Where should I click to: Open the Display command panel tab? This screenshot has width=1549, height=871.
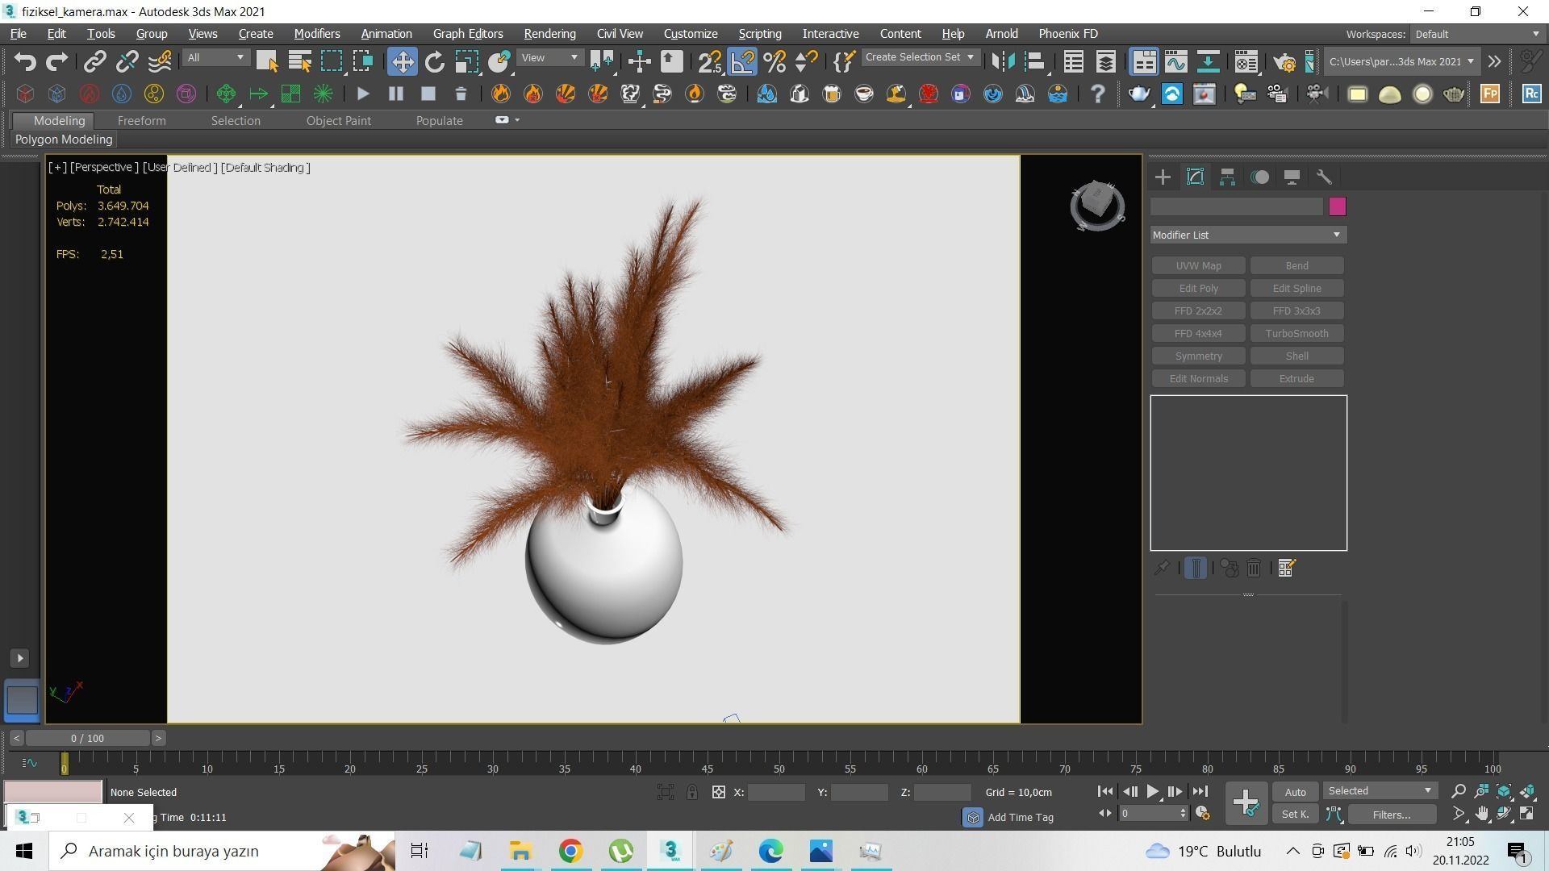pos(1292,177)
